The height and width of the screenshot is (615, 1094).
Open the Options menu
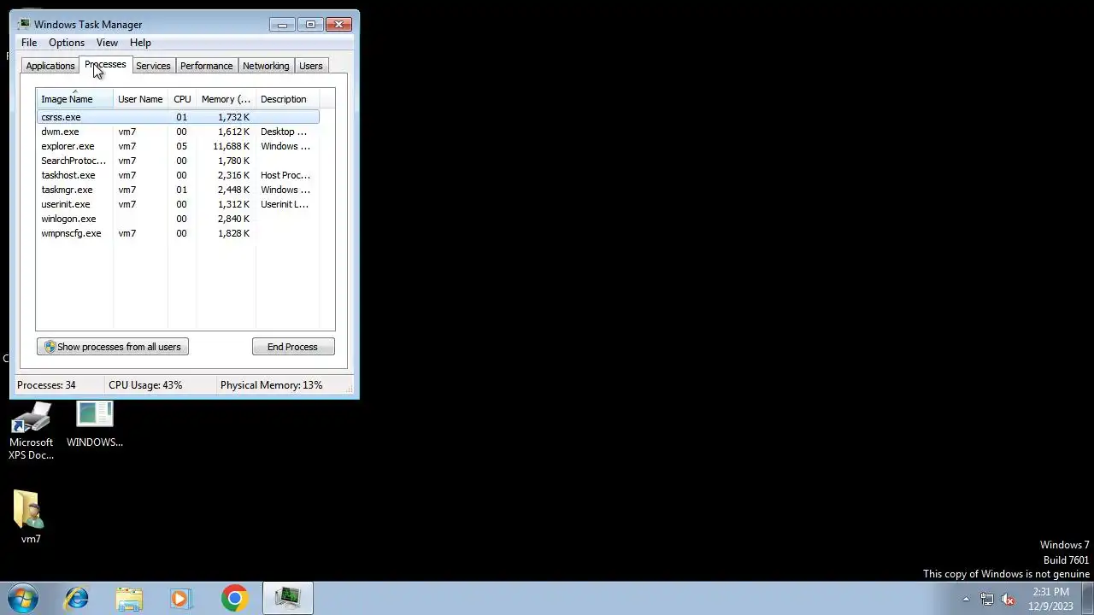point(67,43)
